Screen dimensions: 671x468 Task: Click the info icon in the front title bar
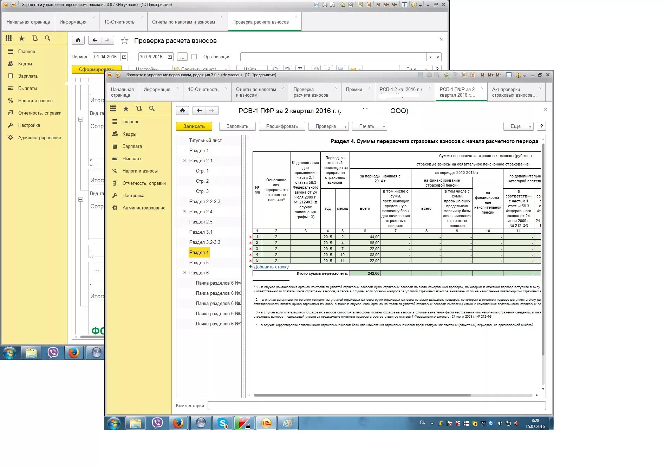[519, 75]
